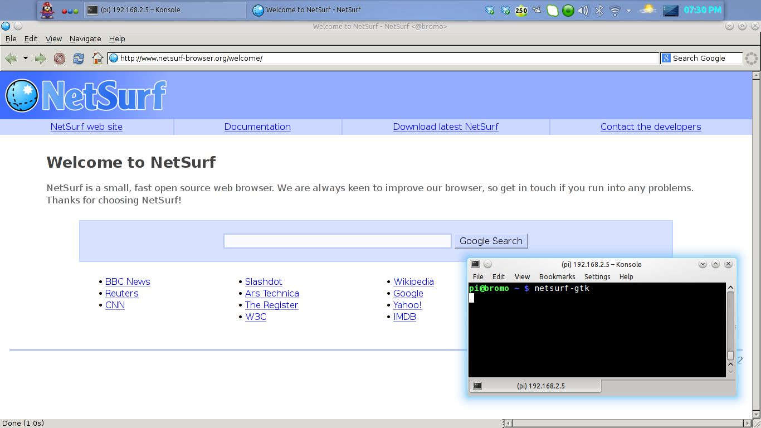The height and width of the screenshot is (428, 761).
Task: Open Konsole Settings menu
Action: [x=597, y=276]
